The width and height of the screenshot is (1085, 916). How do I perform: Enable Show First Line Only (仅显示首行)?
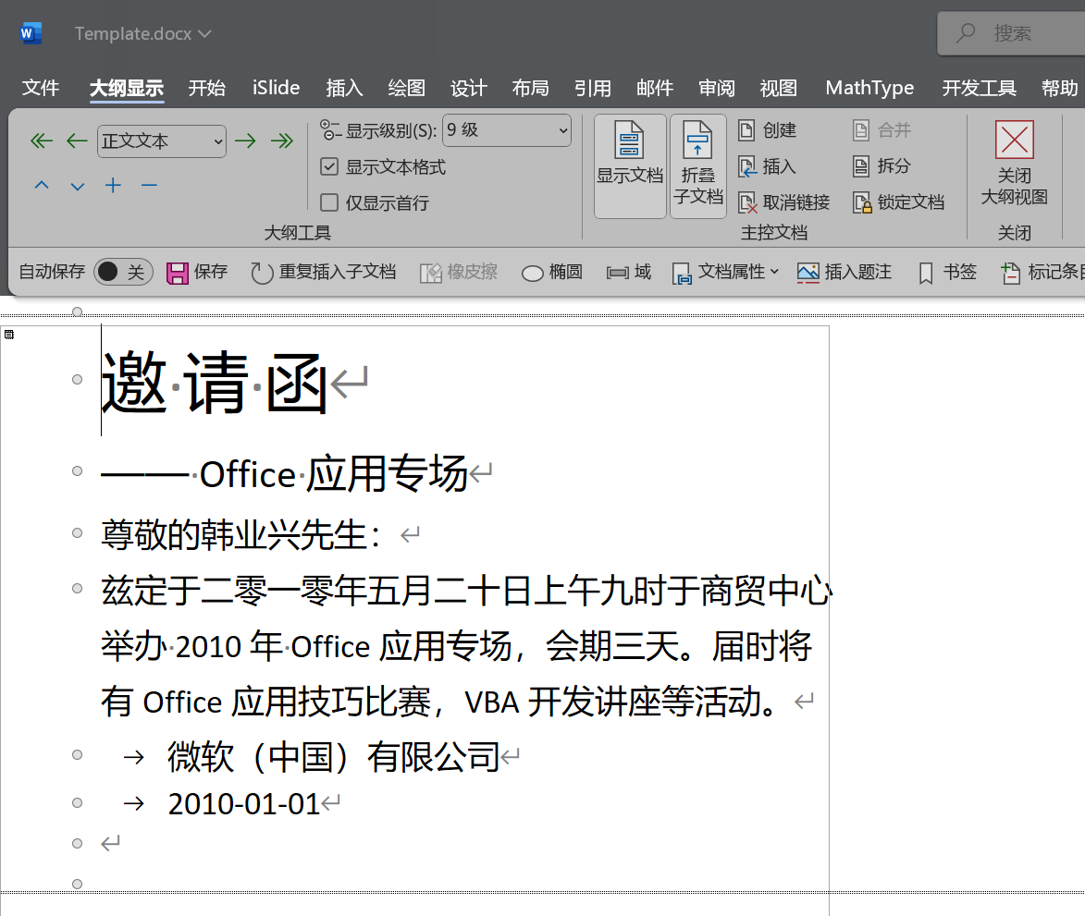(x=329, y=202)
